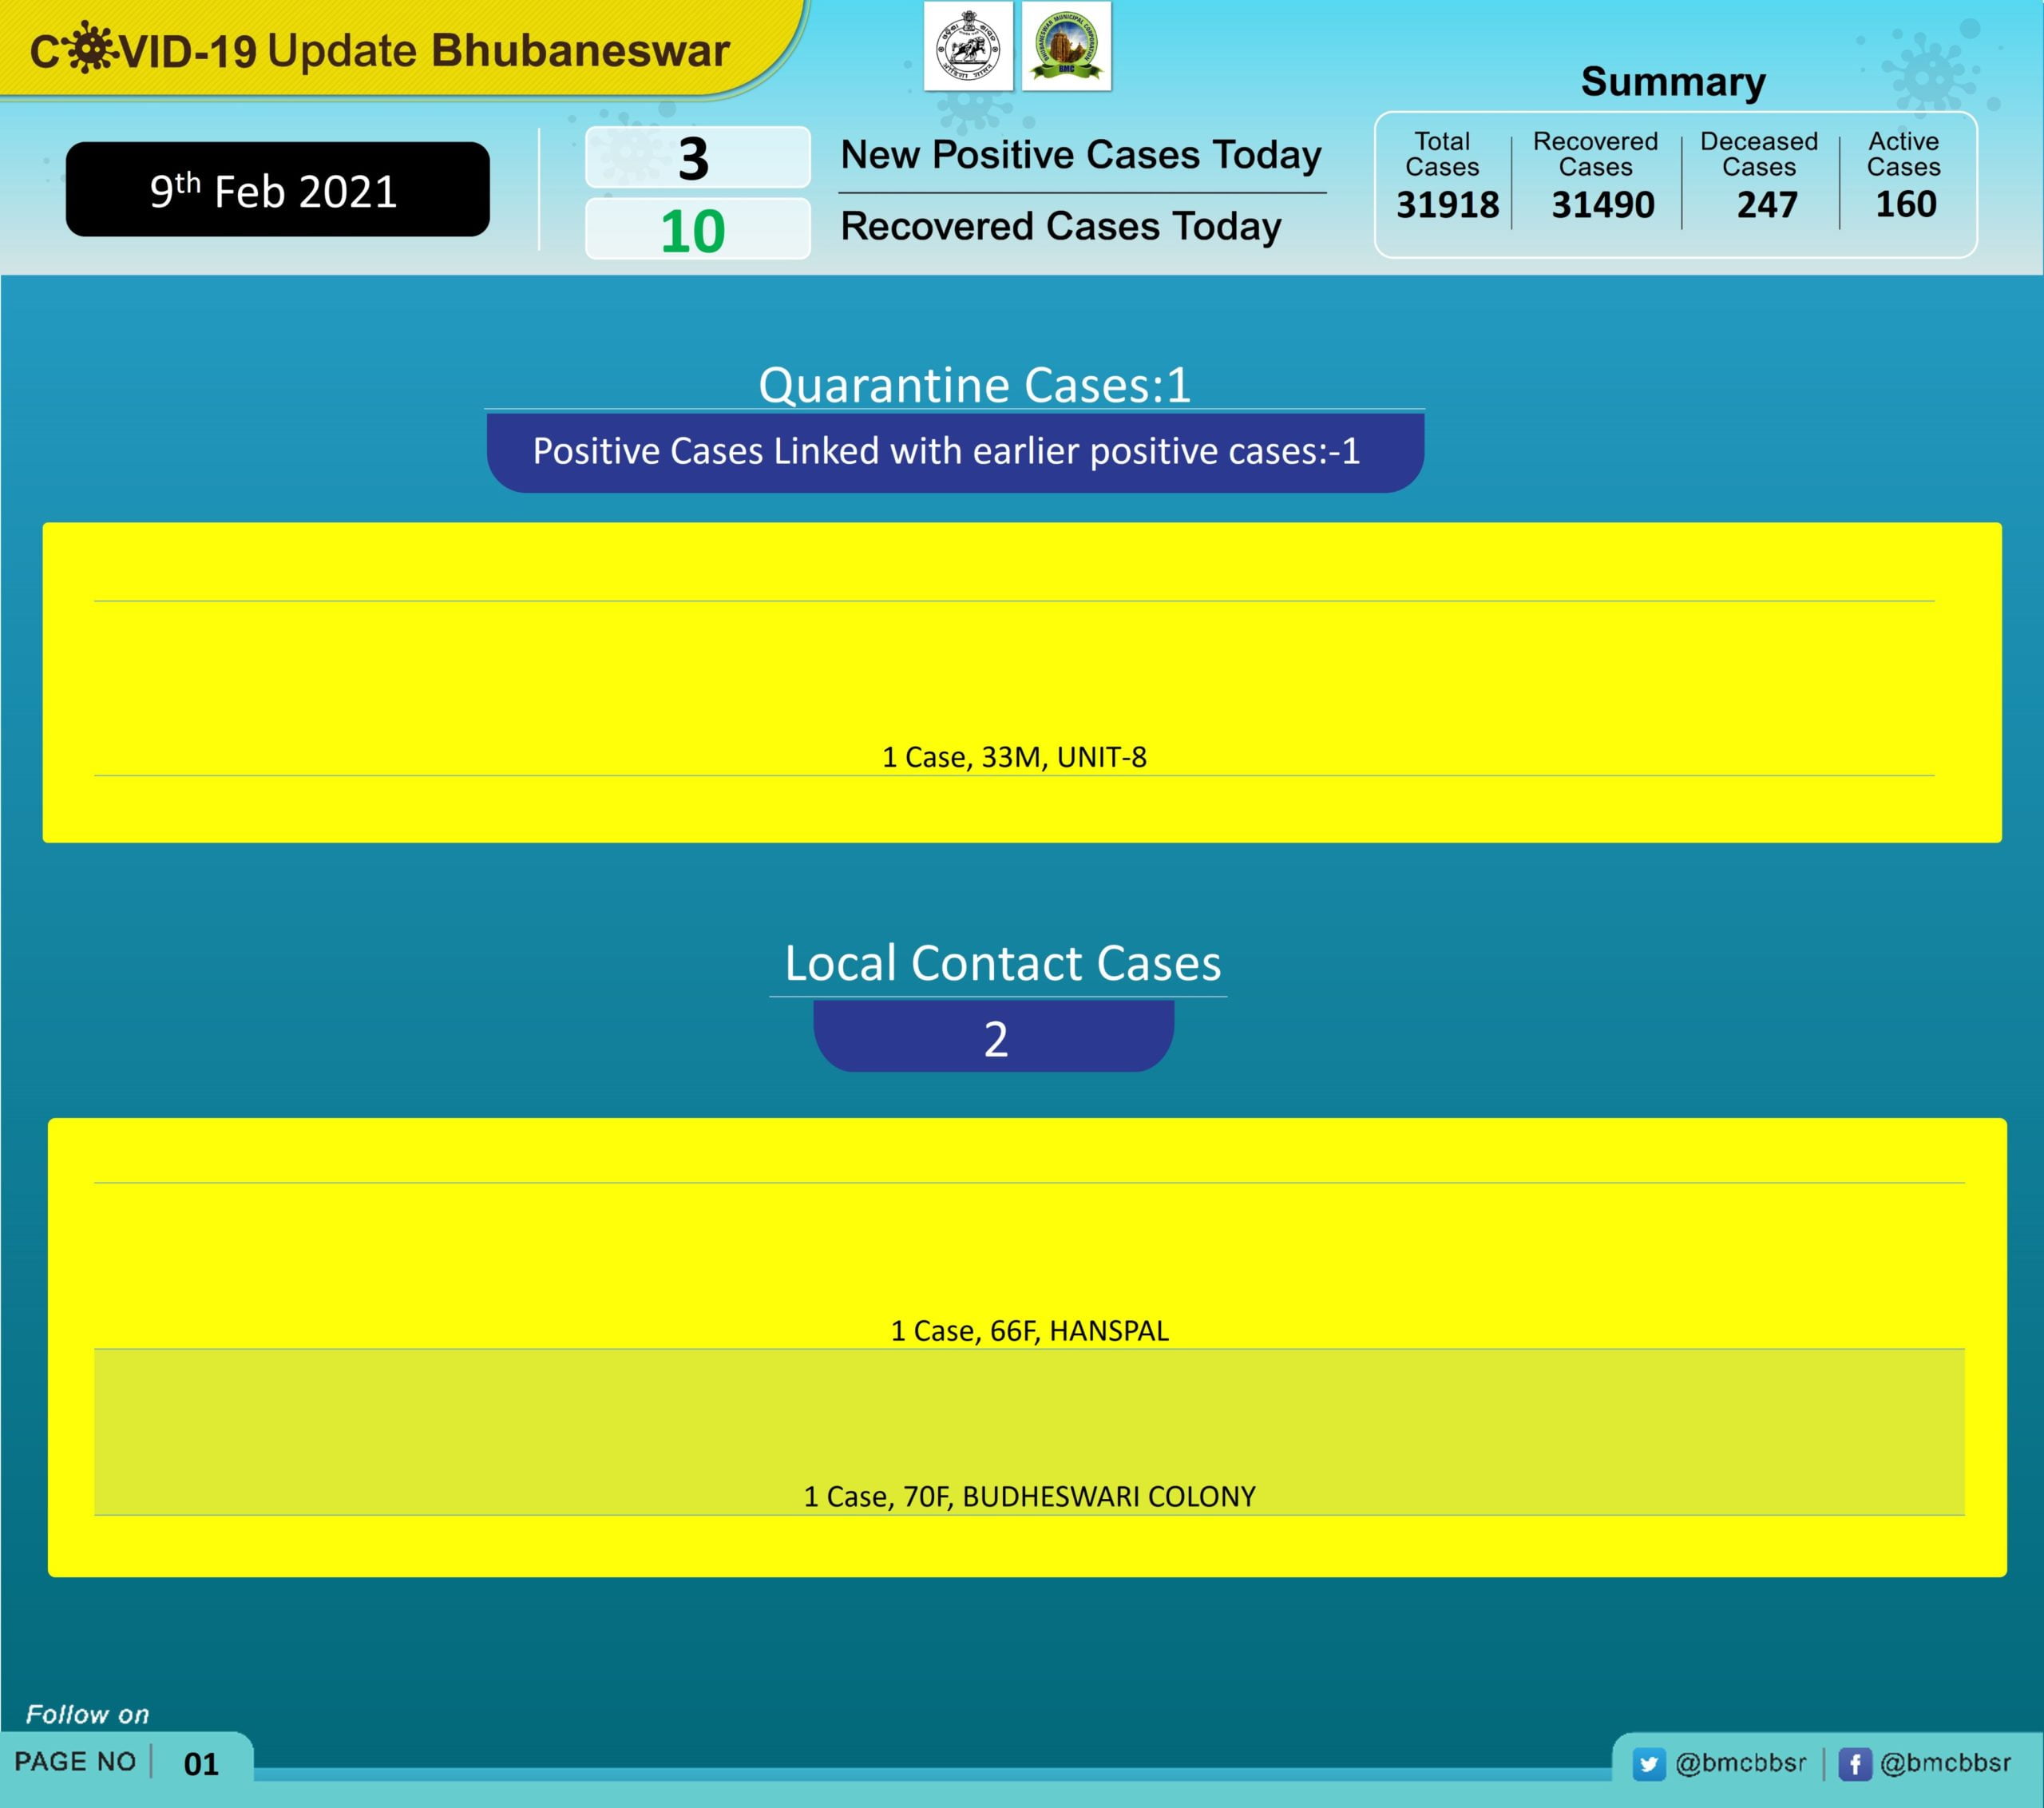Click the 70F BUDHESWARI COLONY case row
The height and width of the screenshot is (1808, 2044).
pos(1029,1495)
